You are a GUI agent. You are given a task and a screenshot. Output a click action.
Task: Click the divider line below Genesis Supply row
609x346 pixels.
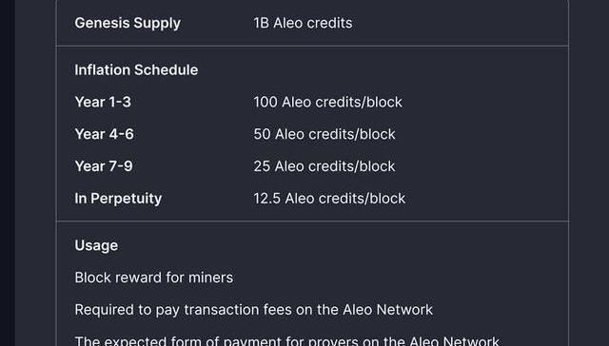click(313, 47)
